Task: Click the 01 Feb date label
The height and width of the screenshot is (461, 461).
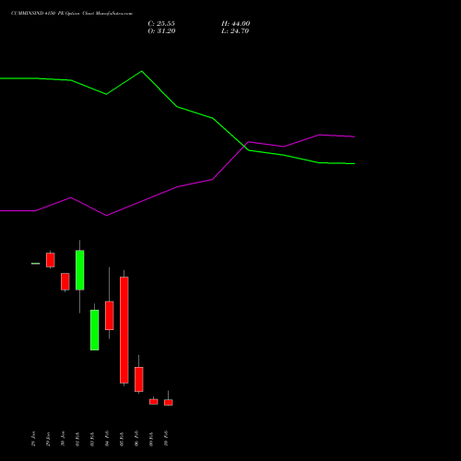Action: (77, 439)
